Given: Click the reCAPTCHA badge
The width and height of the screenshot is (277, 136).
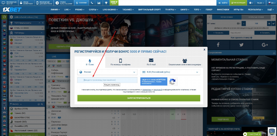Looking at the screenshot, I should pyautogui.click(x=159, y=81).
